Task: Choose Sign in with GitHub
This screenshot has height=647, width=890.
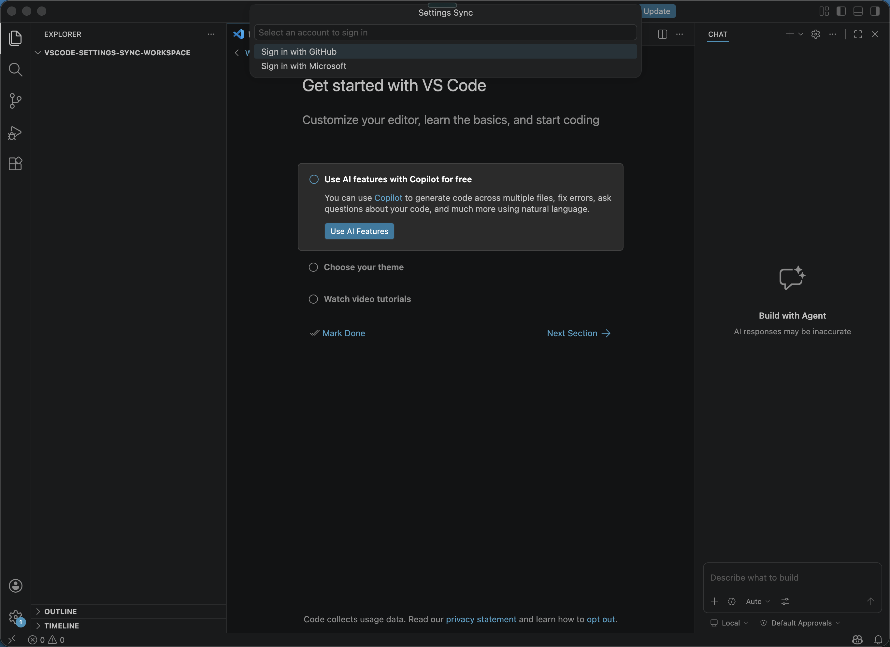Action: pos(445,51)
